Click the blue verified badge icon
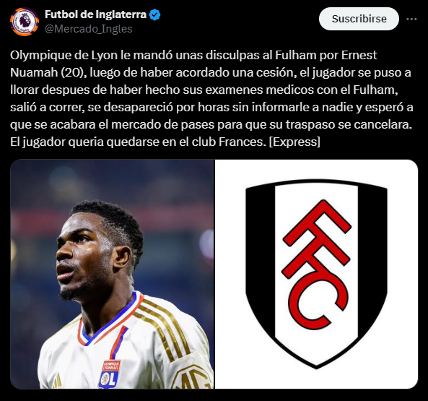This screenshot has width=428, height=401. coord(155,14)
